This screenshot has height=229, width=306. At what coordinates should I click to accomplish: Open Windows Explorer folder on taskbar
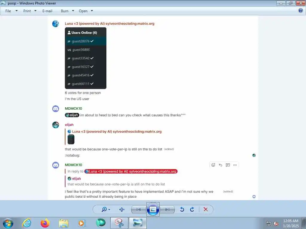pos(64,223)
